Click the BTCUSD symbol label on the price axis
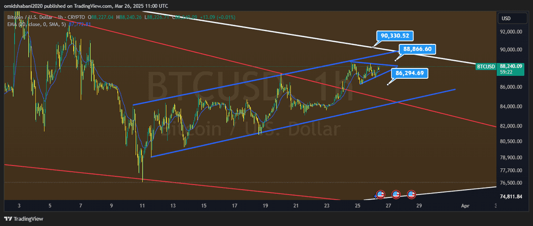This screenshot has height=226, width=533. [x=486, y=67]
